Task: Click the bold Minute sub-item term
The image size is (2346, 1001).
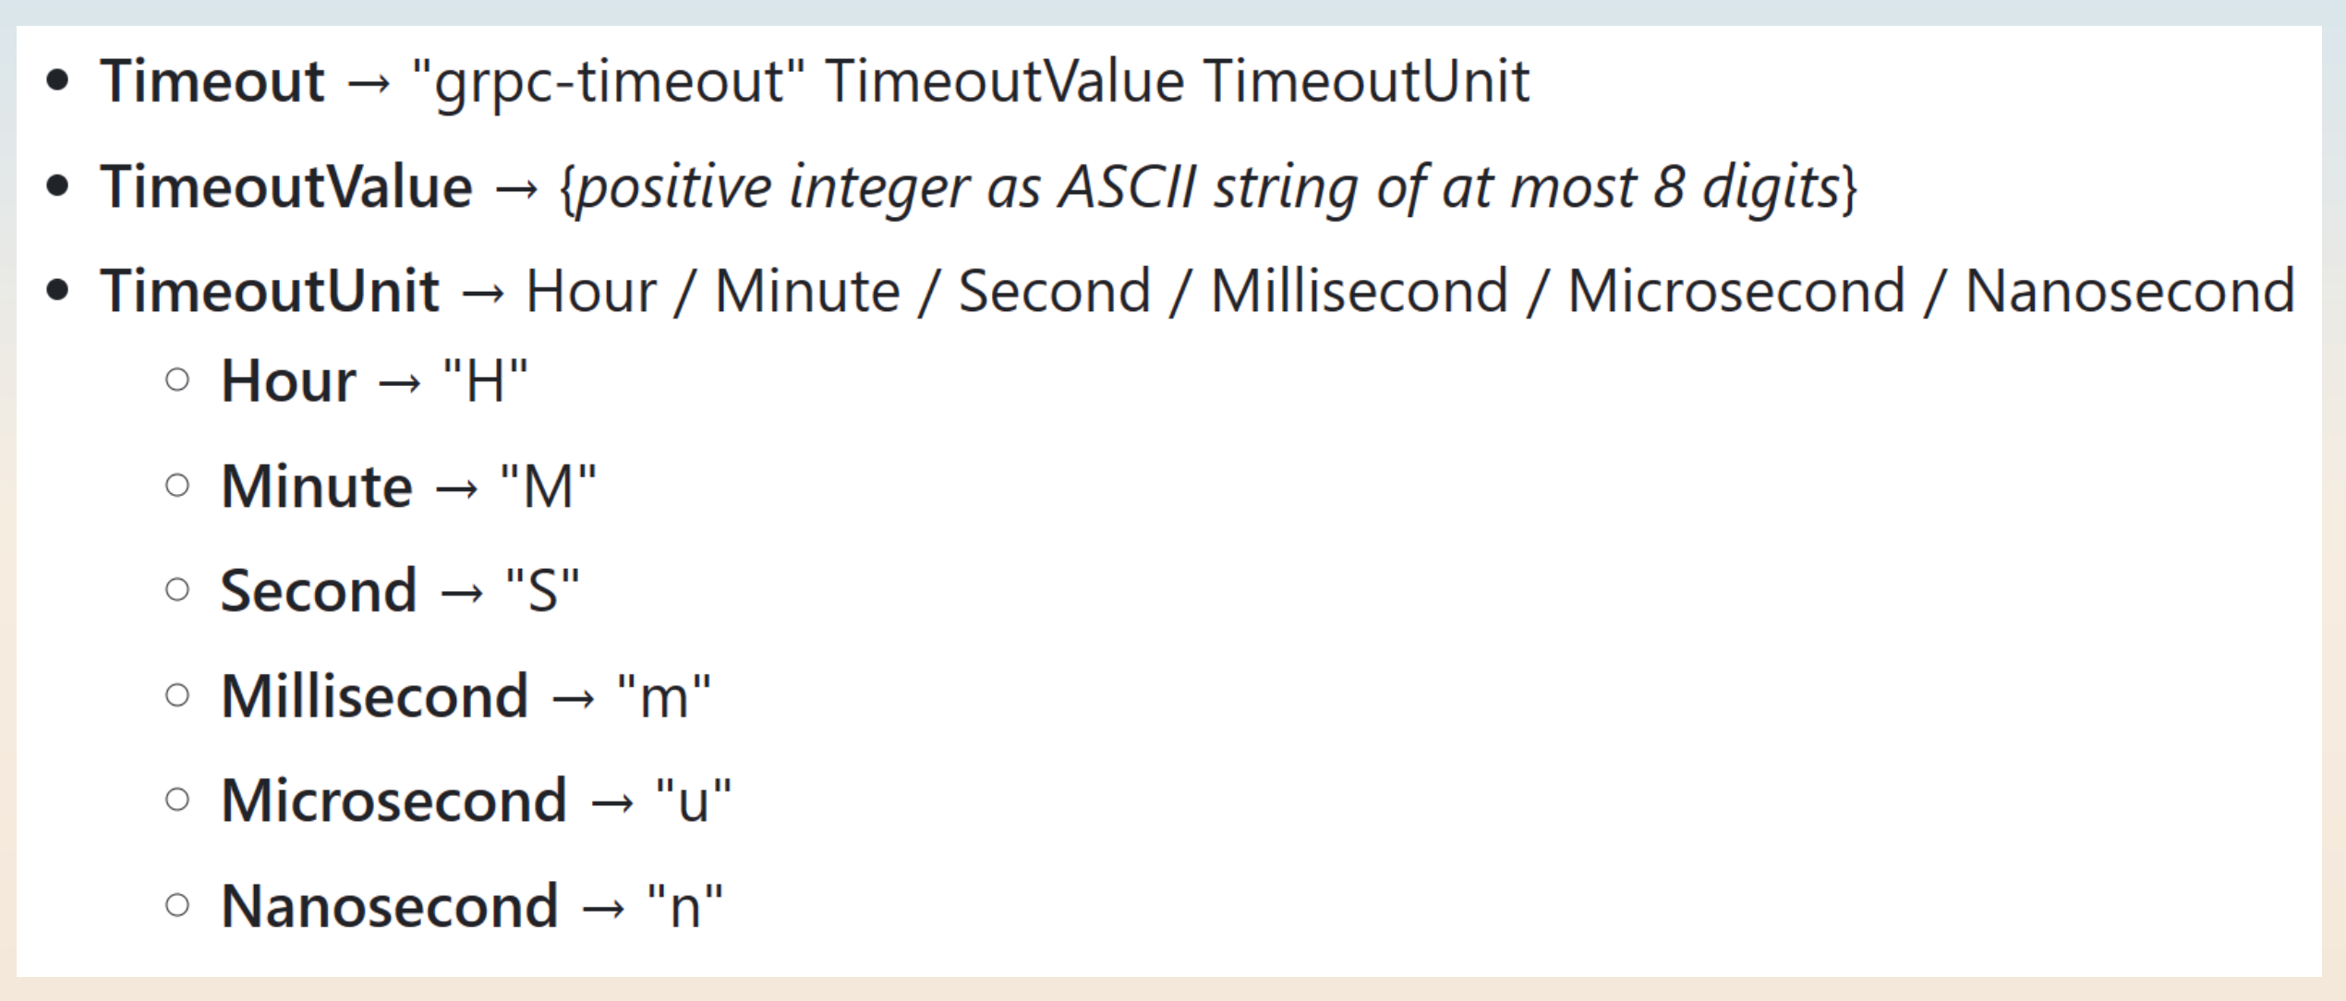Action: click(x=317, y=487)
